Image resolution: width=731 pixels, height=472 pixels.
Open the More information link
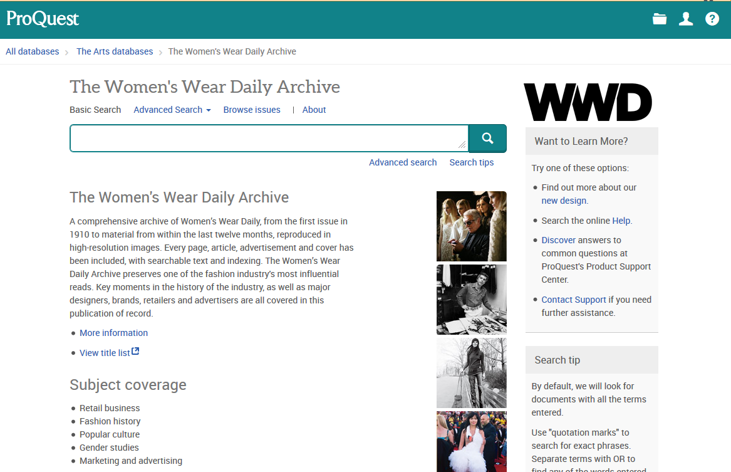coord(114,333)
